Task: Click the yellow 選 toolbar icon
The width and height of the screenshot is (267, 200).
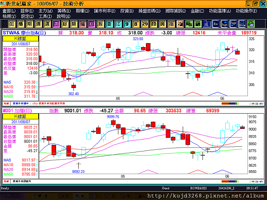Action: (x=47, y=24)
